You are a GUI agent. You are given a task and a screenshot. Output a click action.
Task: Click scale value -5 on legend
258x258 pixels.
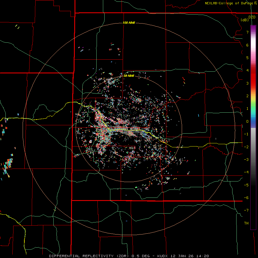(x=246, y=185)
